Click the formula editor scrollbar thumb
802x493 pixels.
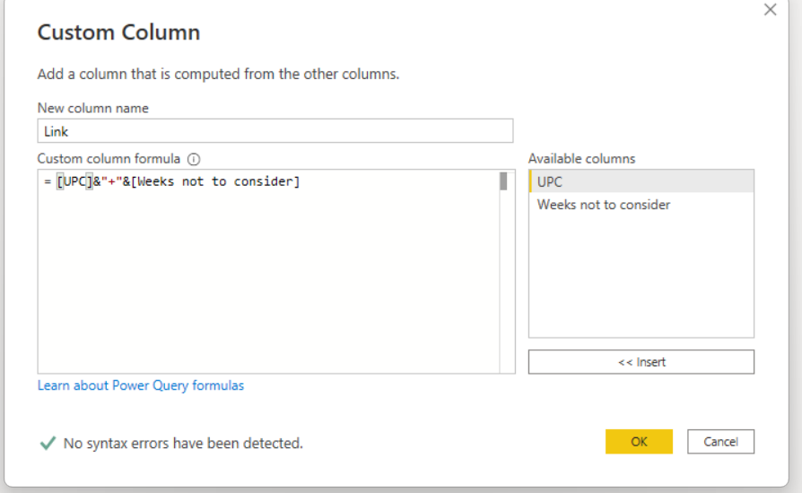coord(504,181)
